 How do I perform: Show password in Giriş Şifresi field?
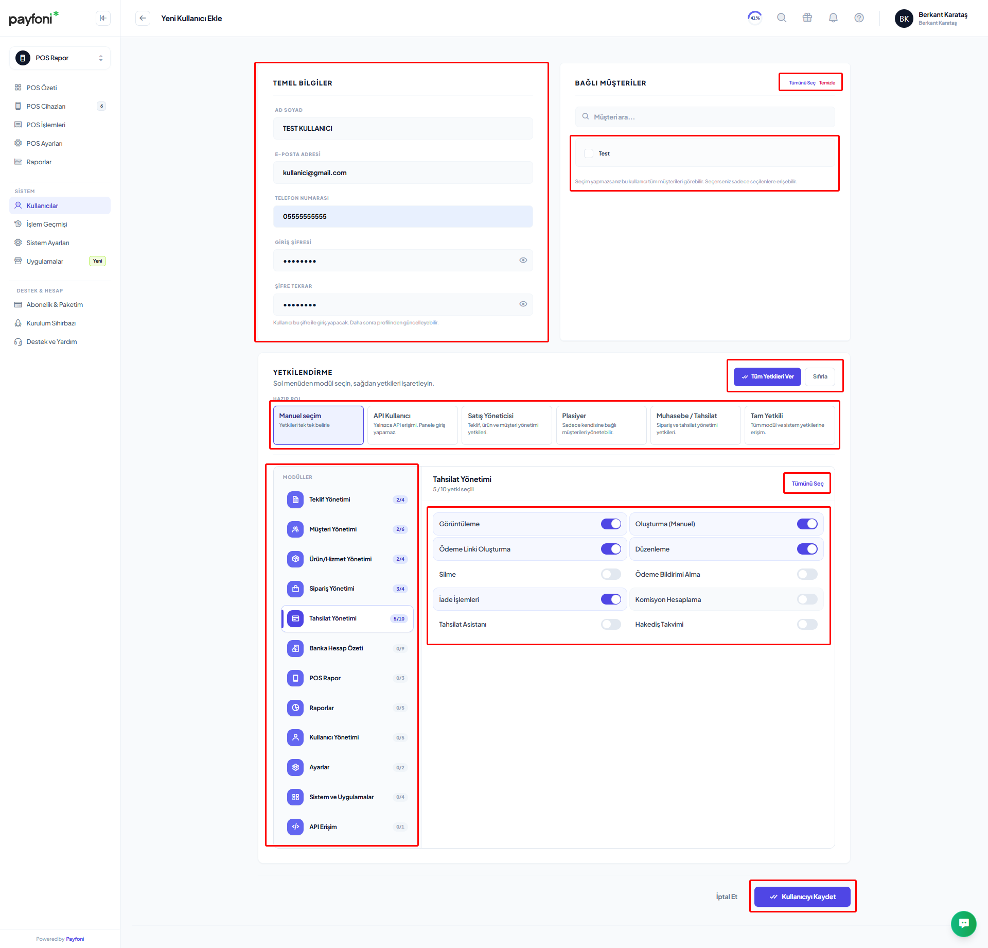point(523,260)
